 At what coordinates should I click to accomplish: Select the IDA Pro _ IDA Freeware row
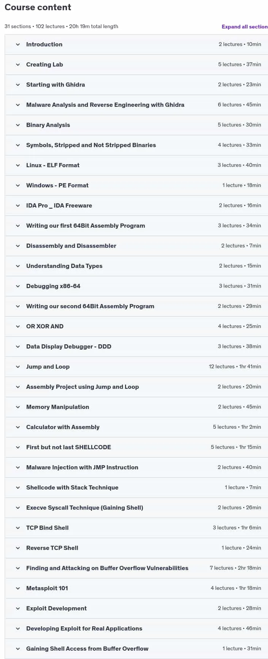pos(136,206)
